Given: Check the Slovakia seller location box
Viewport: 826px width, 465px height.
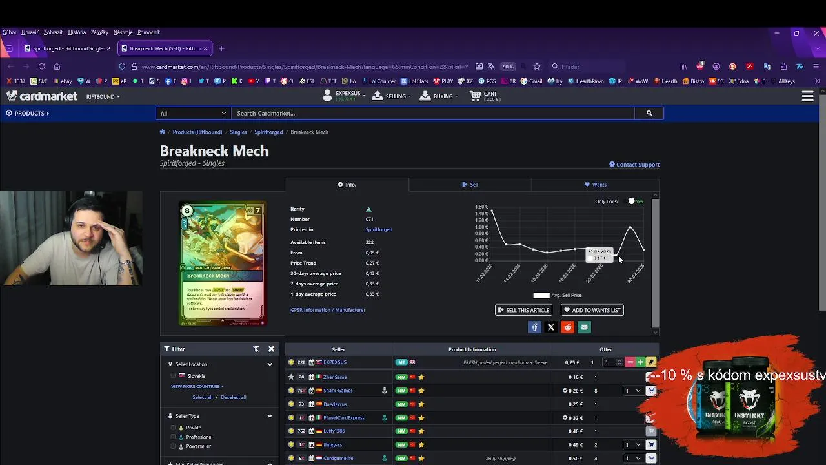Looking at the screenshot, I should tap(173, 376).
